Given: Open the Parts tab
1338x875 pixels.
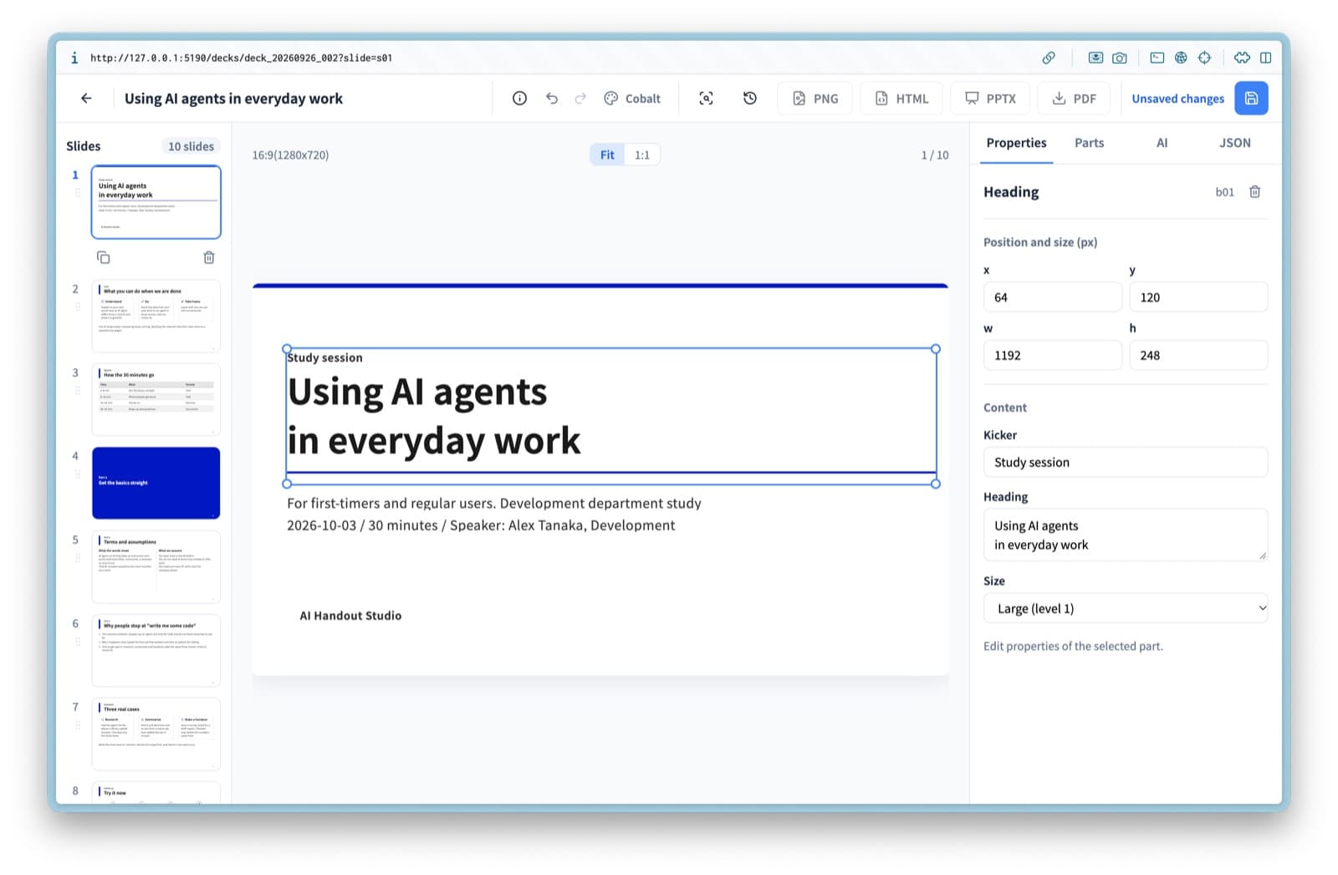Looking at the screenshot, I should coord(1089,143).
